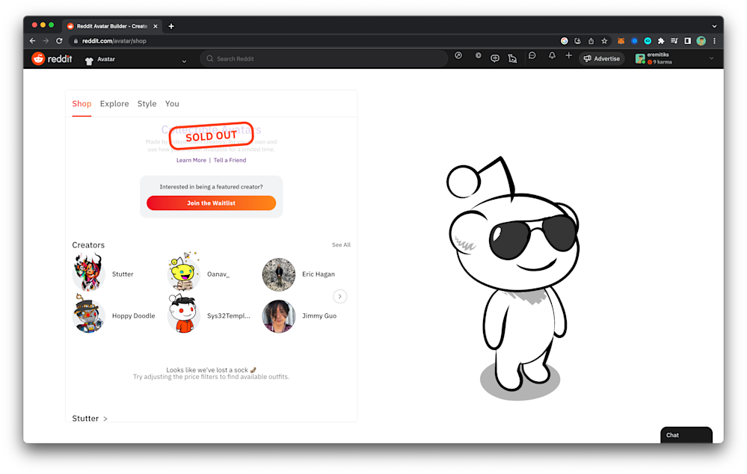
Task: Open Hoppy Doodle creator avatar
Action: pos(89,315)
